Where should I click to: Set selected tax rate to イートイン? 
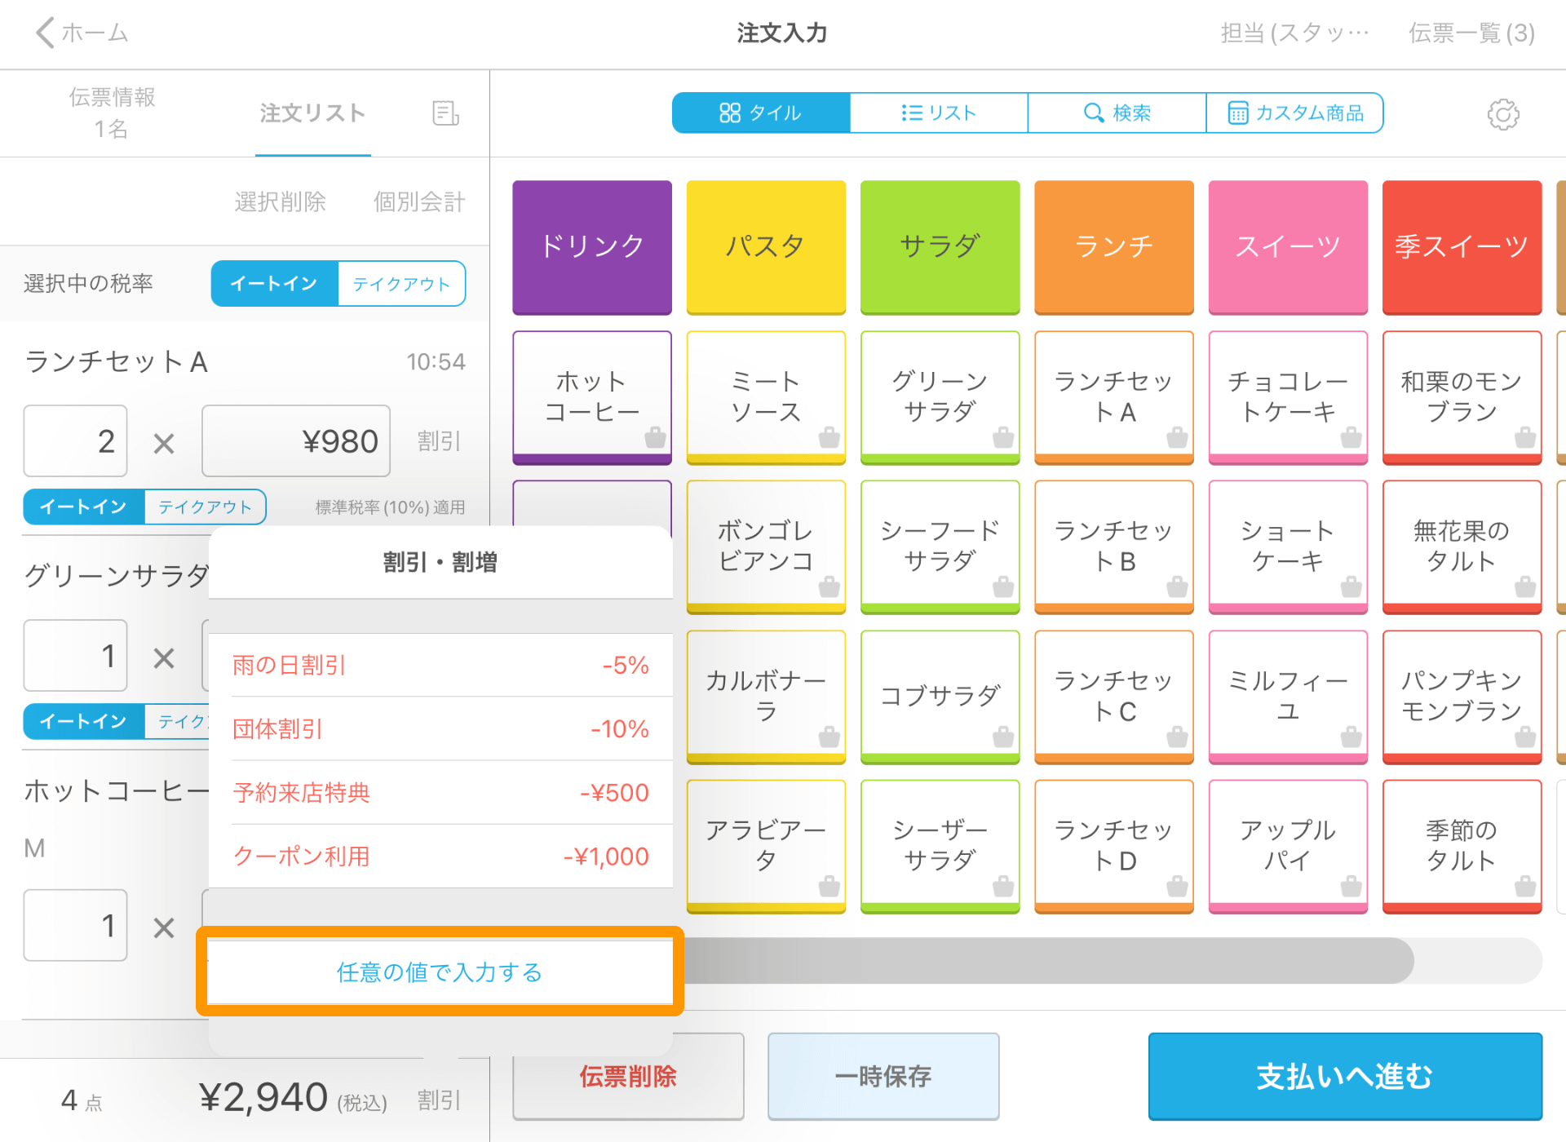[x=274, y=284]
